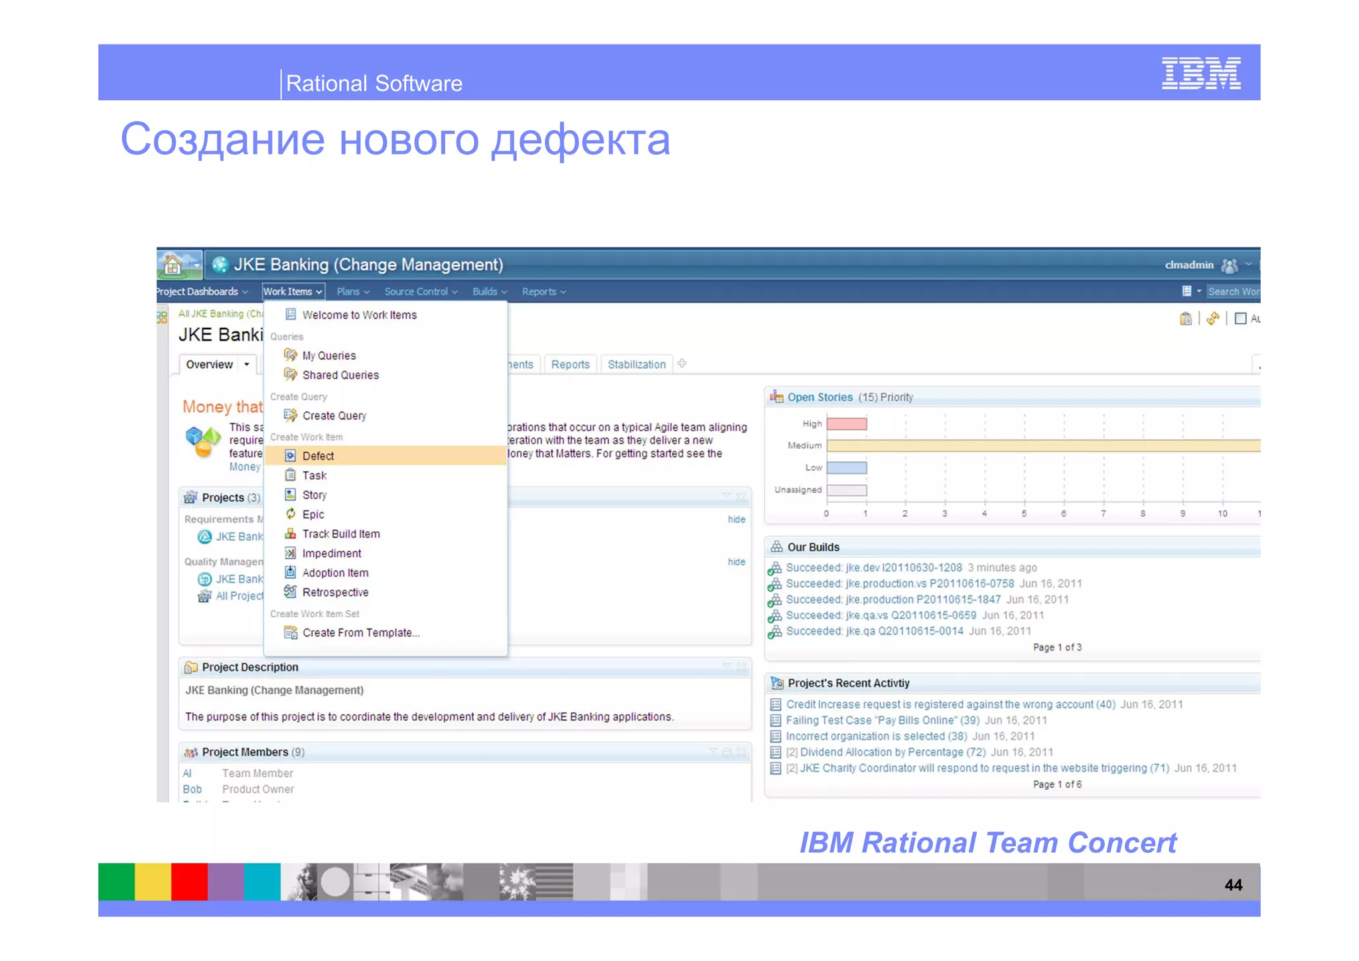
Task: Click the Story work item icon
Action: [x=290, y=494]
